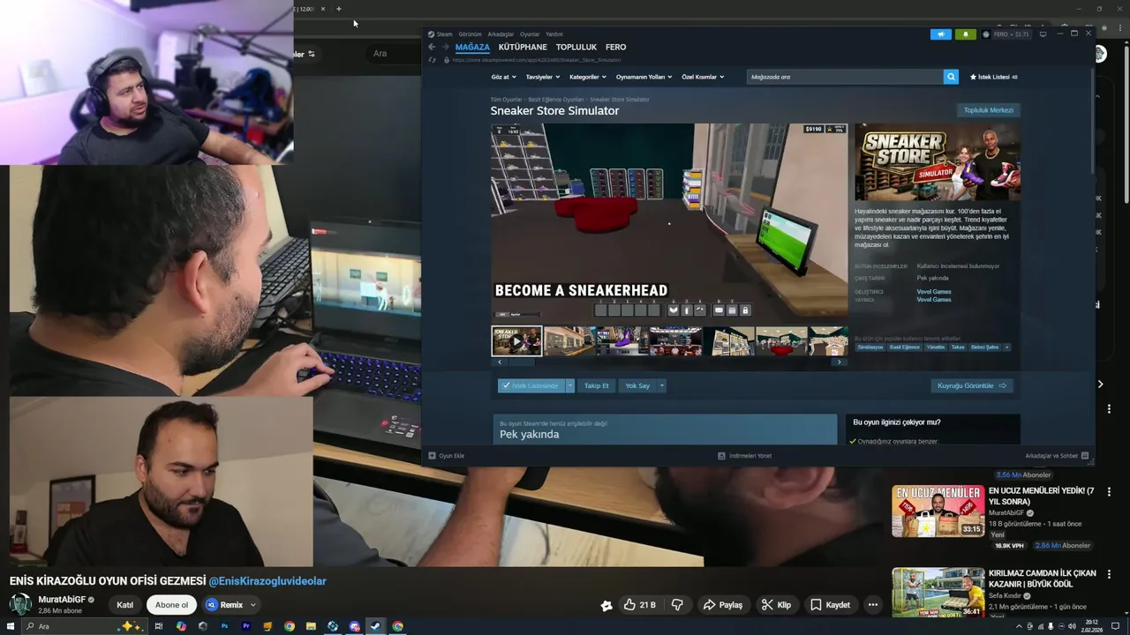Open options for EN UCUZ MENÜLERİ video
The height and width of the screenshot is (635, 1130).
tap(1110, 492)
